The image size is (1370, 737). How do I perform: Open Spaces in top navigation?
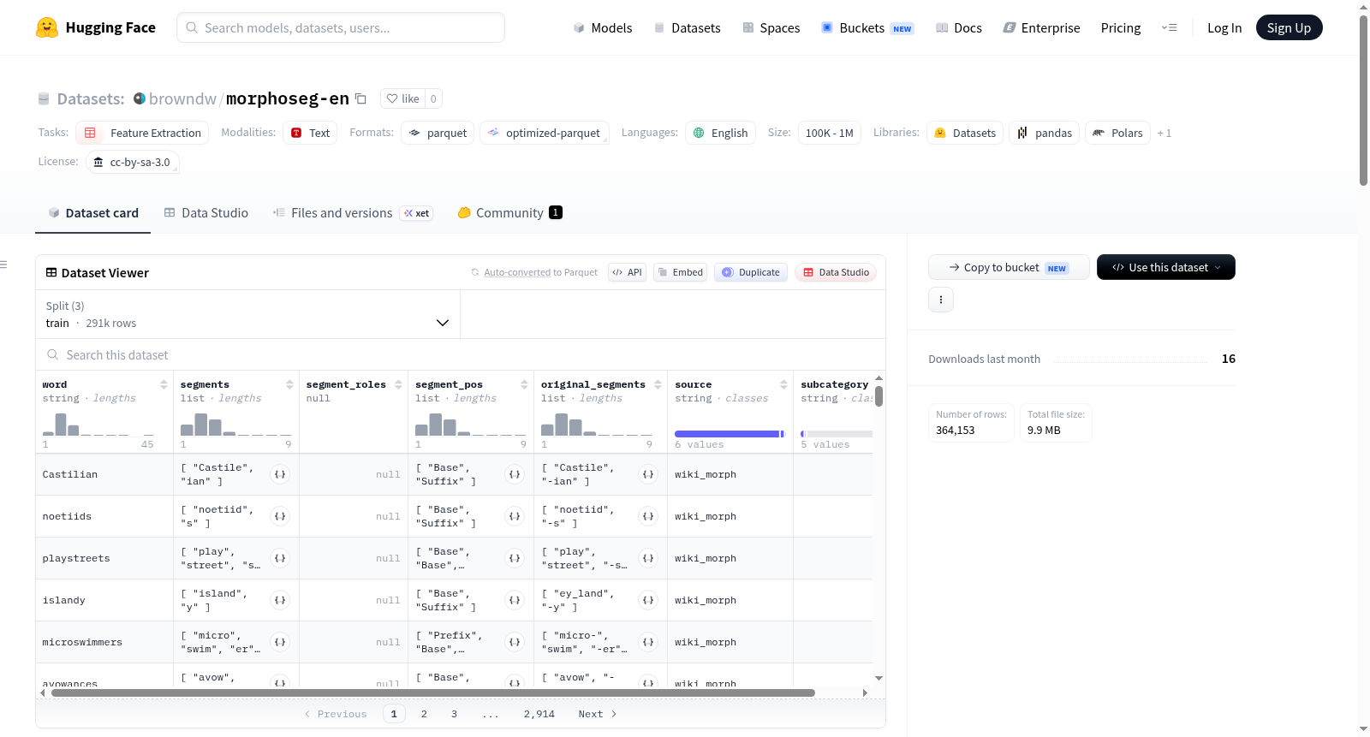click(x=771, y=27)
